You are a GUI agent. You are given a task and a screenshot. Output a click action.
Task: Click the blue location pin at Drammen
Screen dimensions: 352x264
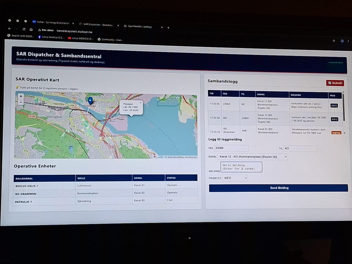pyautogui.click(x=90, y=101)
